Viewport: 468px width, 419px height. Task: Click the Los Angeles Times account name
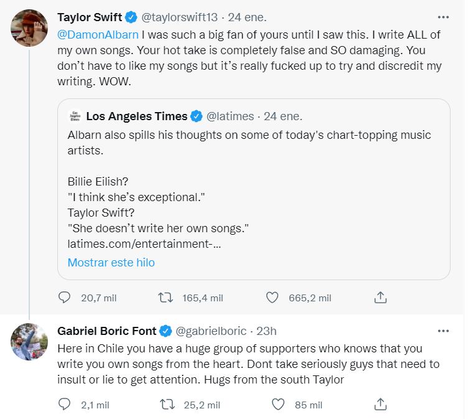[136, 116]
